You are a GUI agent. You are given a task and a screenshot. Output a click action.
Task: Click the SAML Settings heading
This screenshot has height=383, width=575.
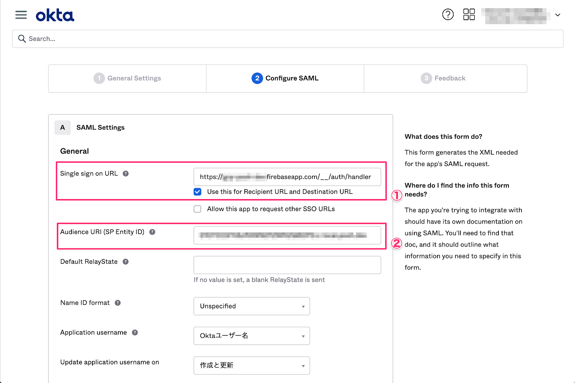click(x=100, y=127)
